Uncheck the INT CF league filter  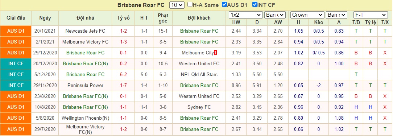[x=255, y=4]
